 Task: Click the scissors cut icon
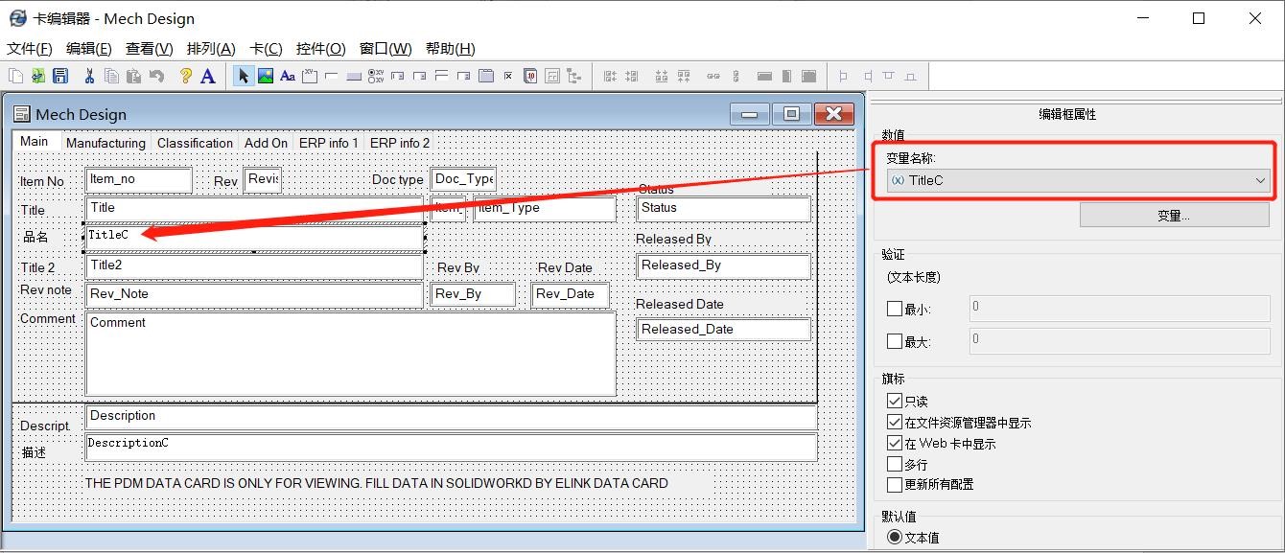88,76
